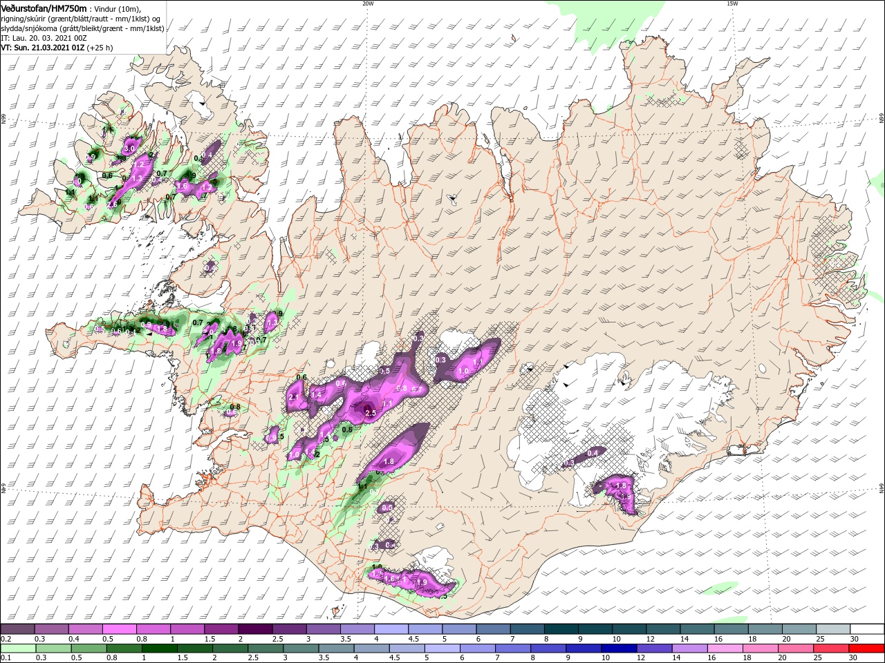Click the 2.1 snowfall value label
Image resolution: width=885 pixels, height=663 pixels.
click(293, 398)
